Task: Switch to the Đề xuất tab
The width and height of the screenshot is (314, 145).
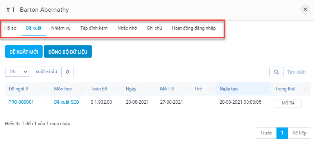Action: click(34, 28)
